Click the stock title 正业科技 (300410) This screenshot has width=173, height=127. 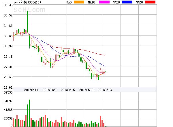pos(27,2)
